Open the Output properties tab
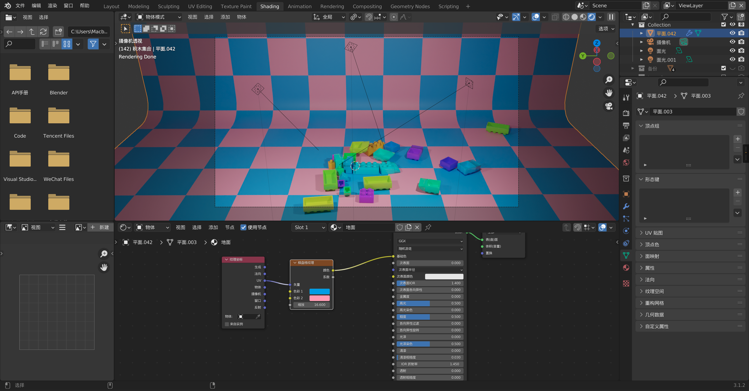 coord(626,126)
